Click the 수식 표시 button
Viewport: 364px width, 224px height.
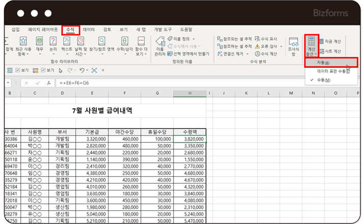[x=265, y=39]
